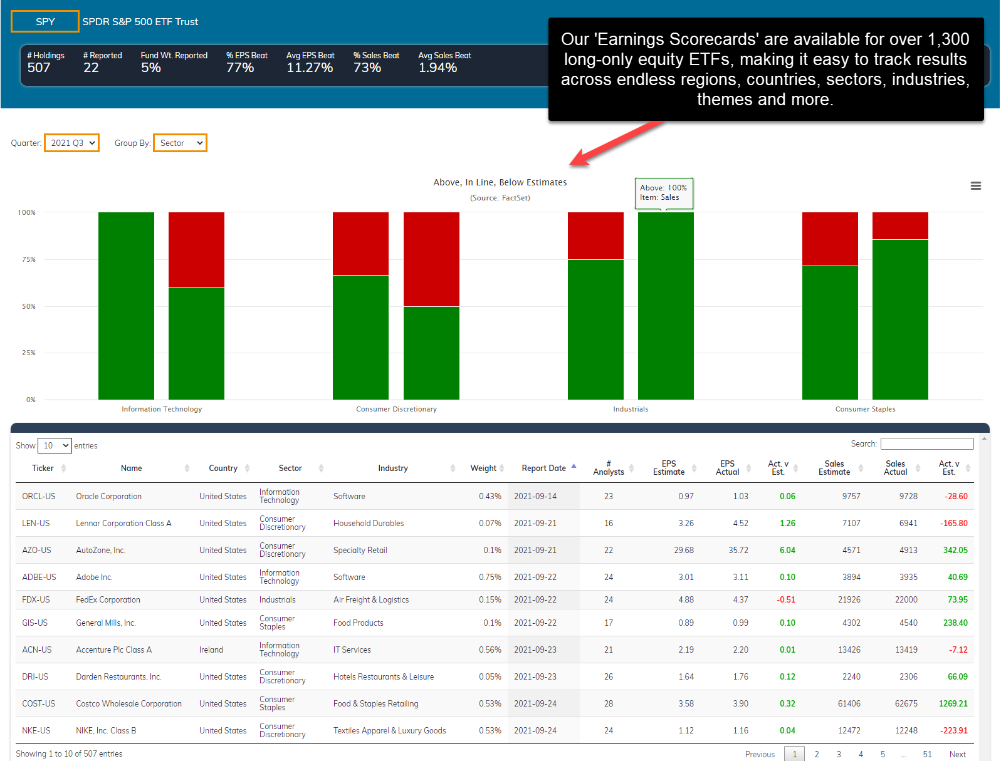Click Costco's 1269.21 sales Act. v Est. value
This screenshot has height=761, width=1001.
pyautogui.click(x=953, y=703)
